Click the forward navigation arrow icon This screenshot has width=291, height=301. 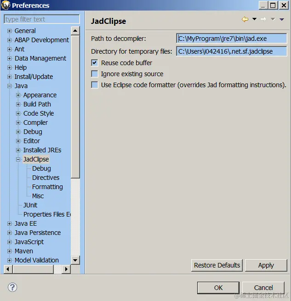[263, 19]
